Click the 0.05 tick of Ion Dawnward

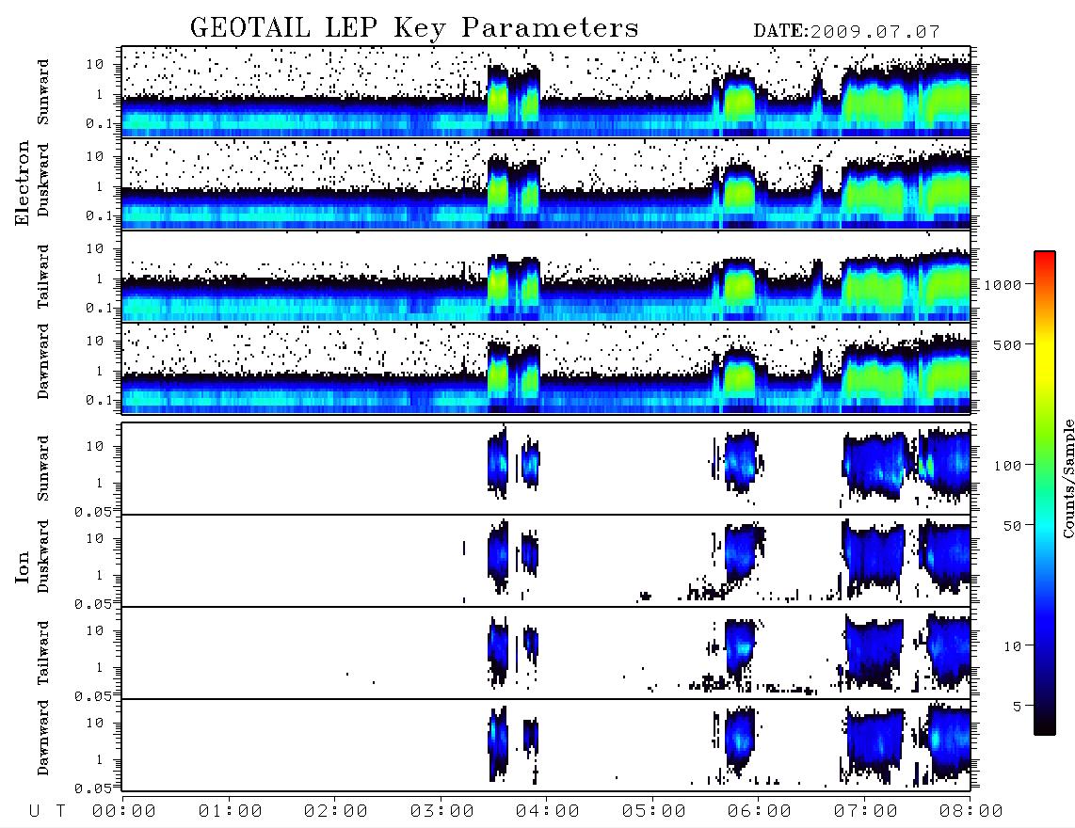93,788
